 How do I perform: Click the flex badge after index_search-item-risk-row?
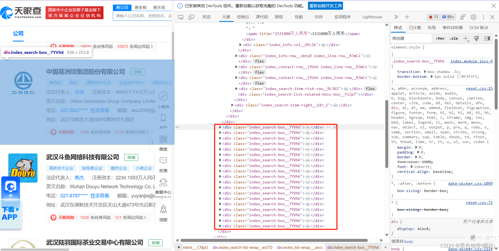(x=370, y=89)
